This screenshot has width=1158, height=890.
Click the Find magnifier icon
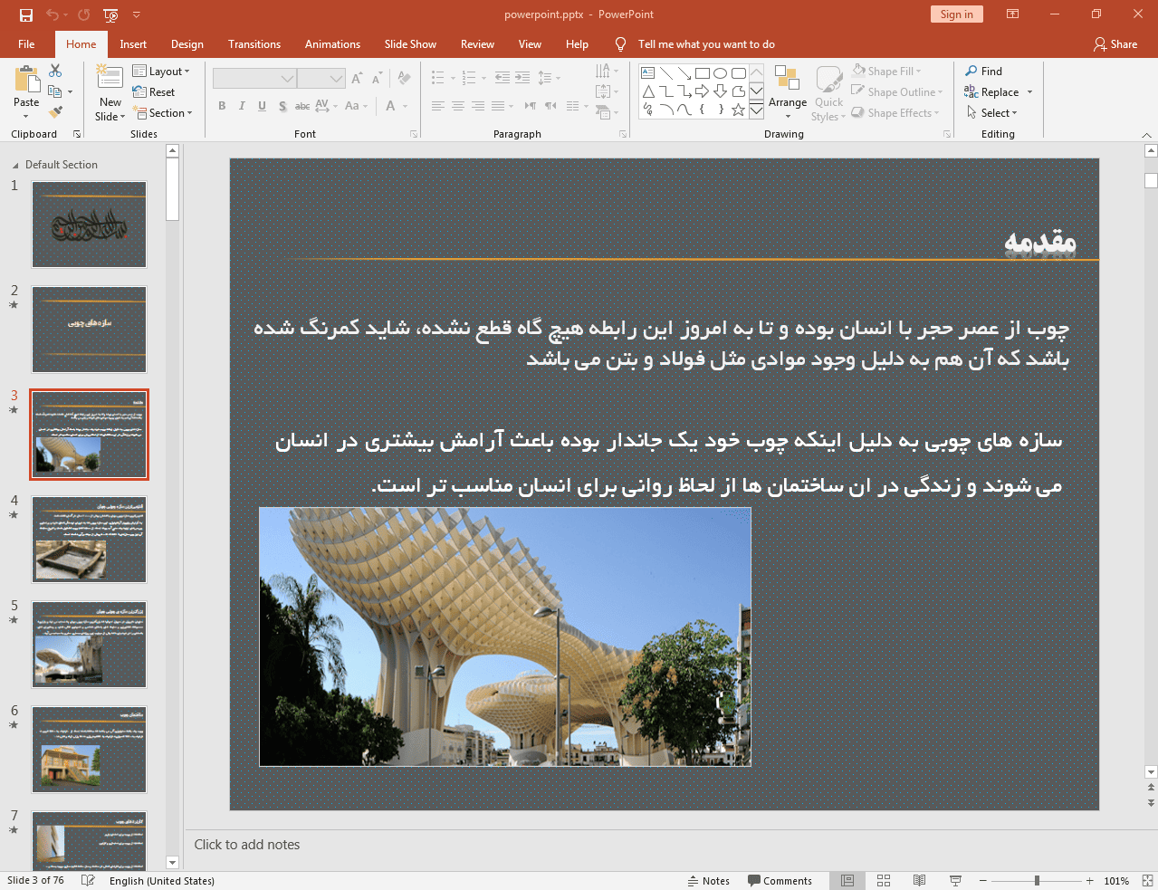click(x=971, y=71)
